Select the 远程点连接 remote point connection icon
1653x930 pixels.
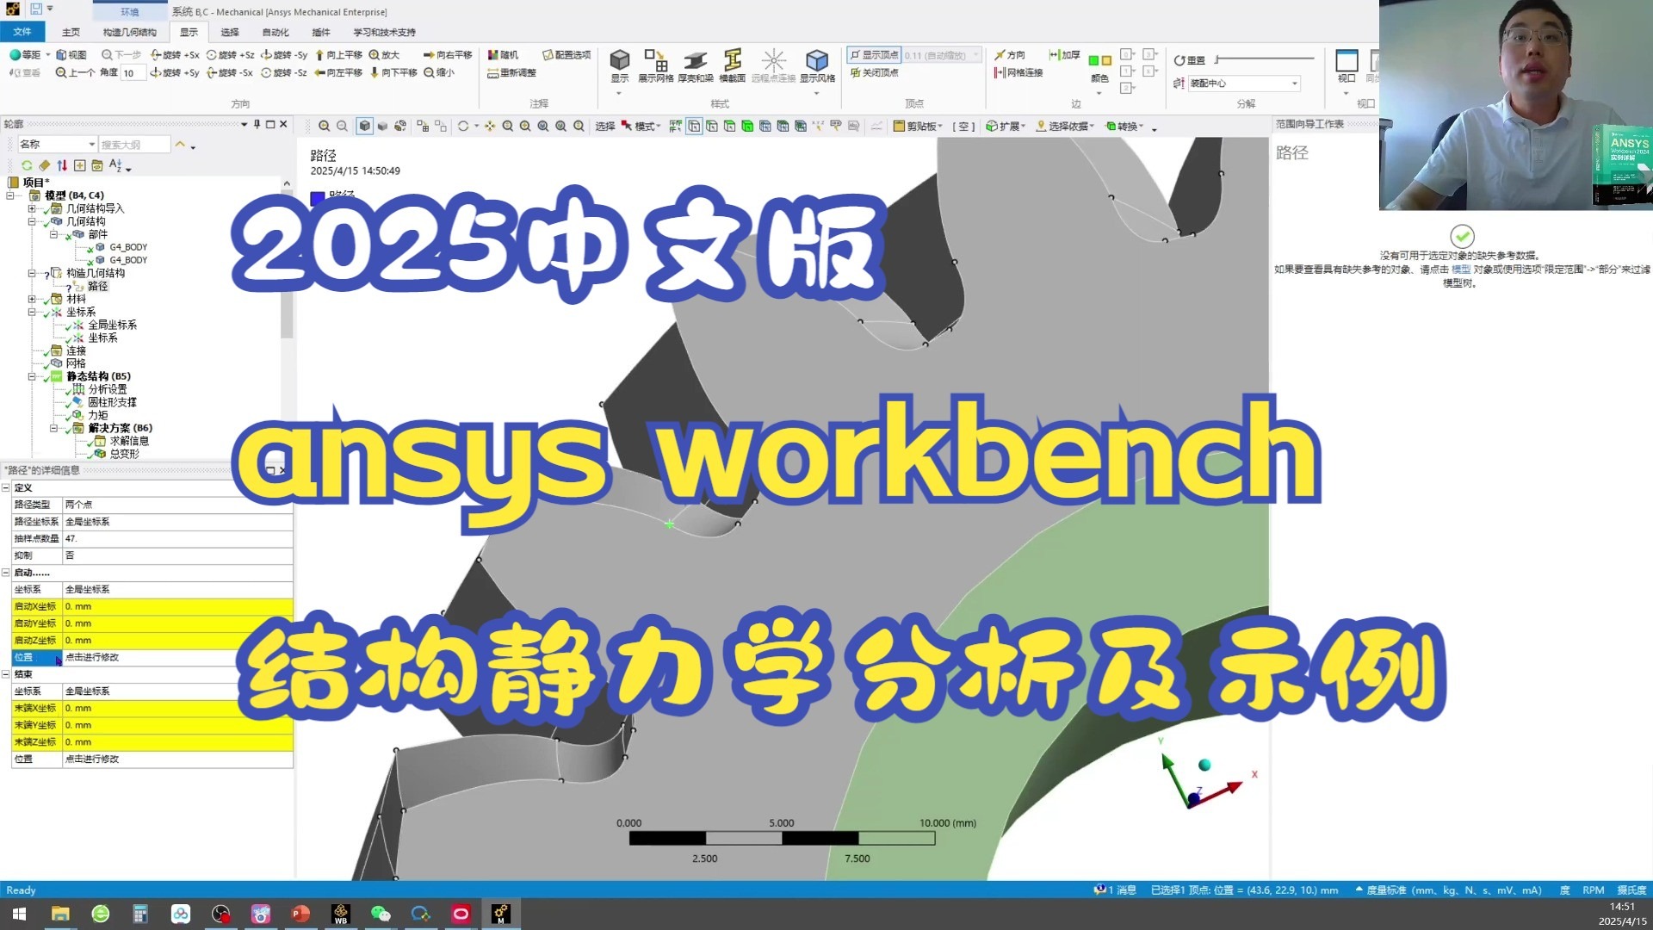(773, 60)
